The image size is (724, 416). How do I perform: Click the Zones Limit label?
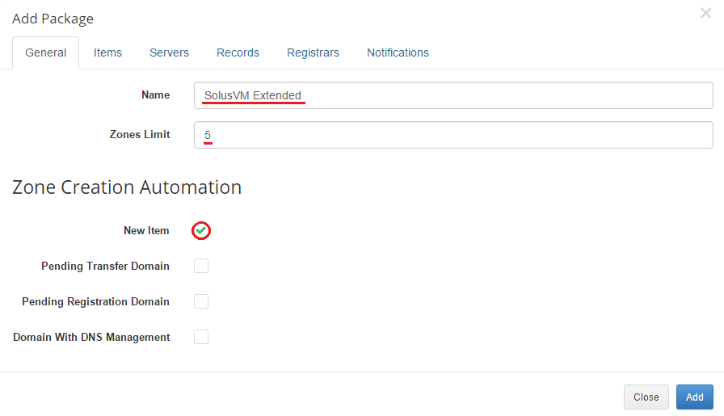click(x=140, y=134)
